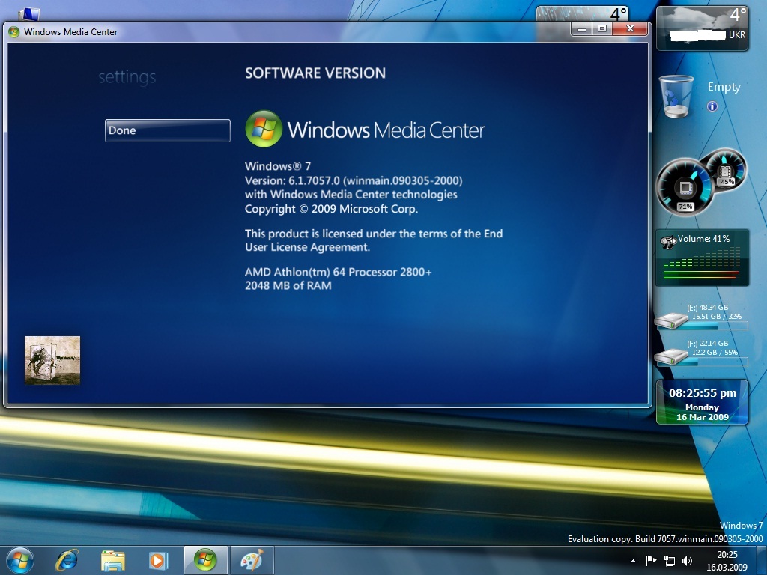This screenshot has height=575, width=767.
Task: Click the "Copyright © 2009 Microsoft Corp." line
Action: click(x=332, y=209)
